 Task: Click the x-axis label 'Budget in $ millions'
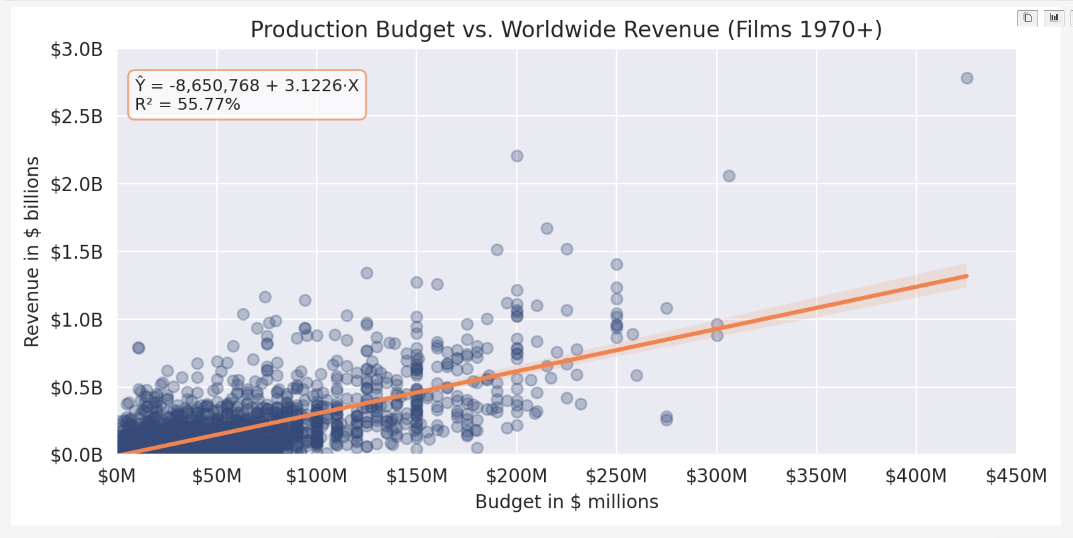click(x=567, y=502)
